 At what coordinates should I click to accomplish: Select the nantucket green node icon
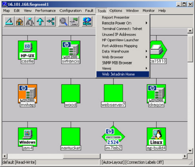[71, 137]
